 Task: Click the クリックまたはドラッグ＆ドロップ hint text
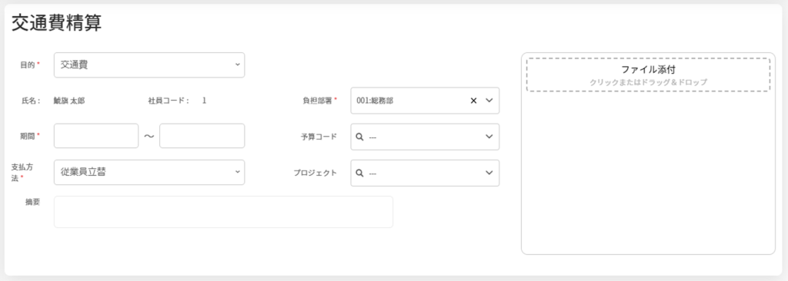pyautogui.click(x=648, y=82)
